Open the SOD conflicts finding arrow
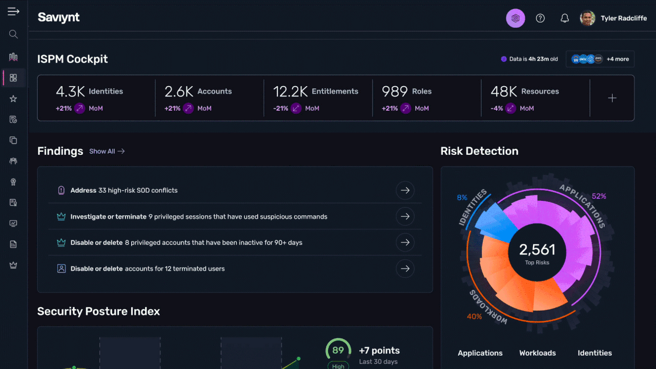The width and height of the screenshot is (656, 369). 405,191
